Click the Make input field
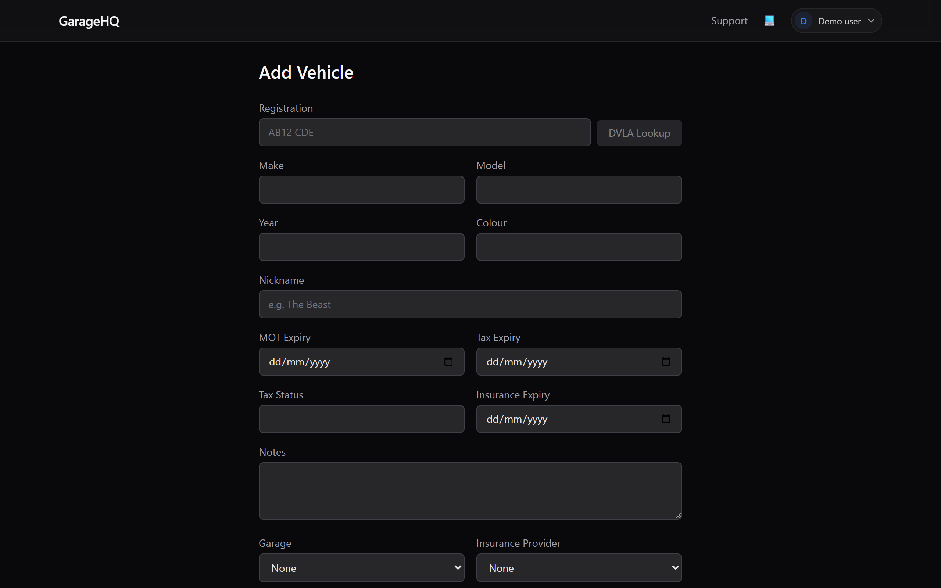The image size is (941, 588). click(x=361, y=189)
